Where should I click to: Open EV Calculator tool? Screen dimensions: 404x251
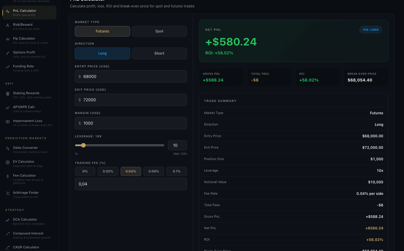pyautogui.click(x=29, y=164)
